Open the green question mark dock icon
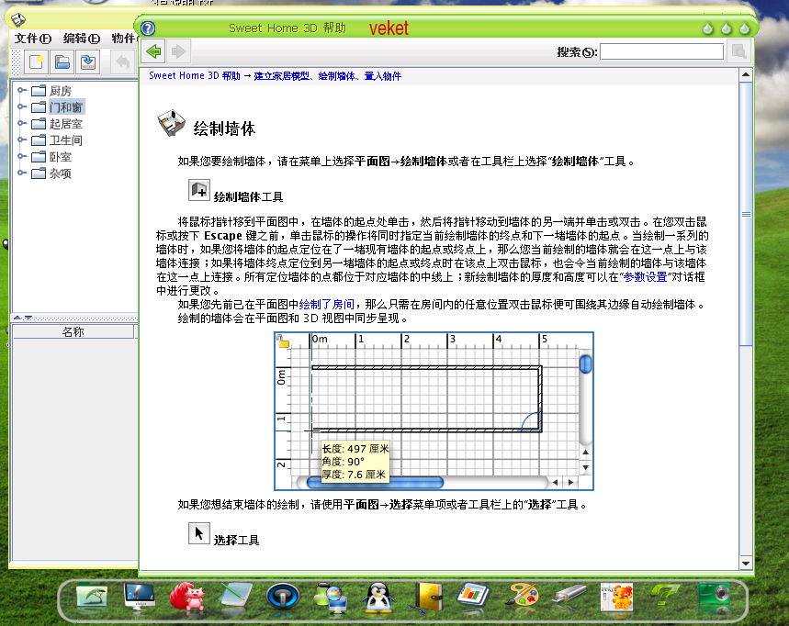Screen dimensions: 789x626 (665, 598)
